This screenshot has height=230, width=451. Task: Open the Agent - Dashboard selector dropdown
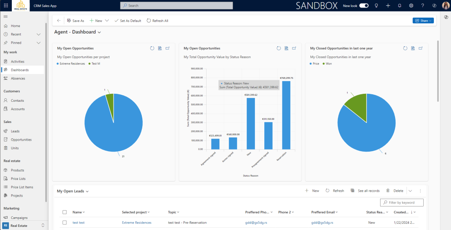(100, 33)
